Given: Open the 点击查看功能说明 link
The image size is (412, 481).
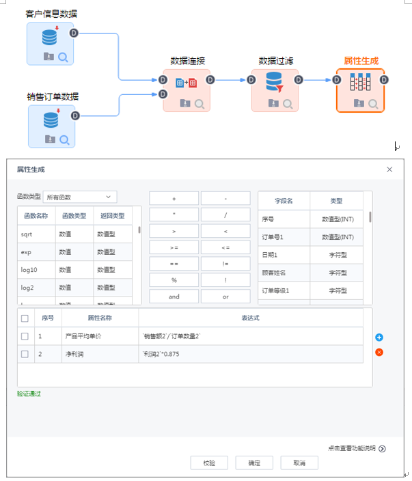Looking at the screenshot, I should (357, 449).
